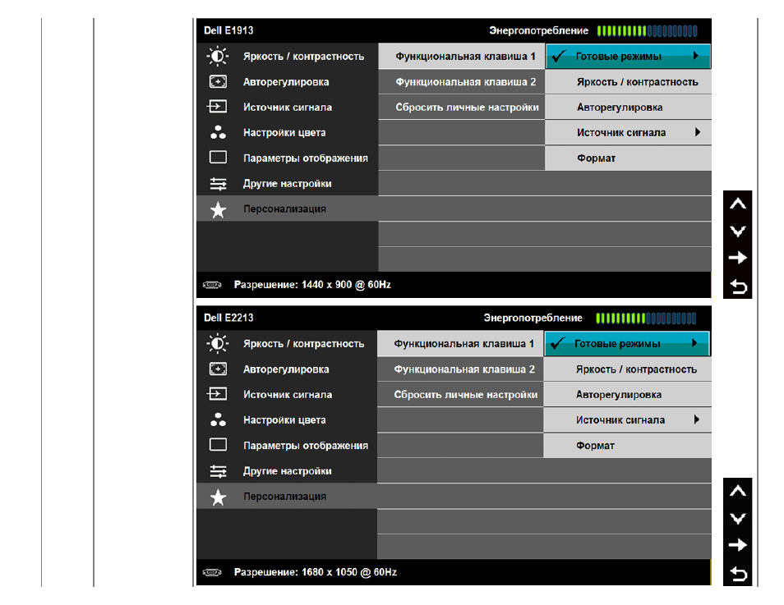Click down arrow button beside Dell E1913 menu

point(737,231)
